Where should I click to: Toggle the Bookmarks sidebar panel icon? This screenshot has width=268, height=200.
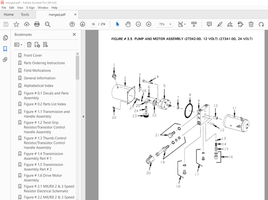tap(5, 49)
